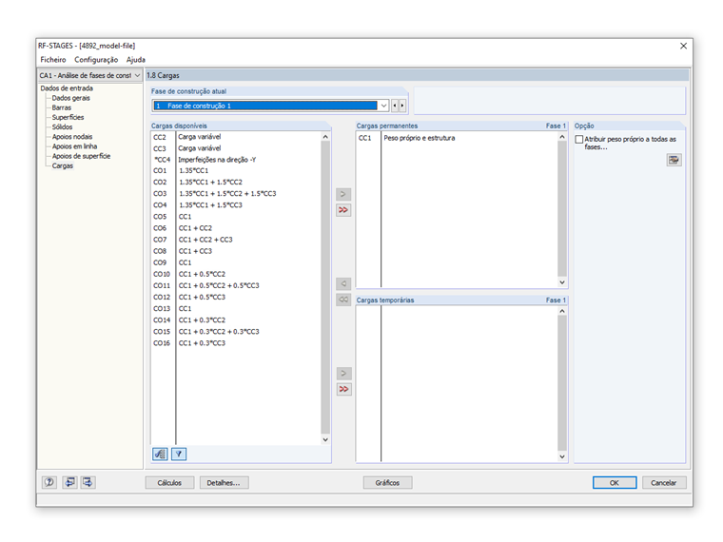The image size is (723, 542).
Task: Select CO4 1.35*CC1 + 1.5*CC3 row
Action: point(236,205)
